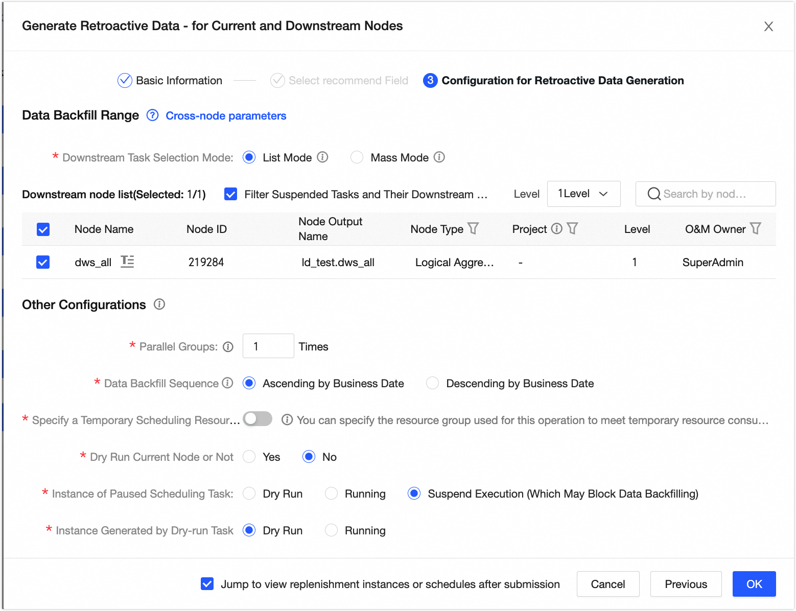
Task: Open the Project column filter
Action: (x=573, y=229)
